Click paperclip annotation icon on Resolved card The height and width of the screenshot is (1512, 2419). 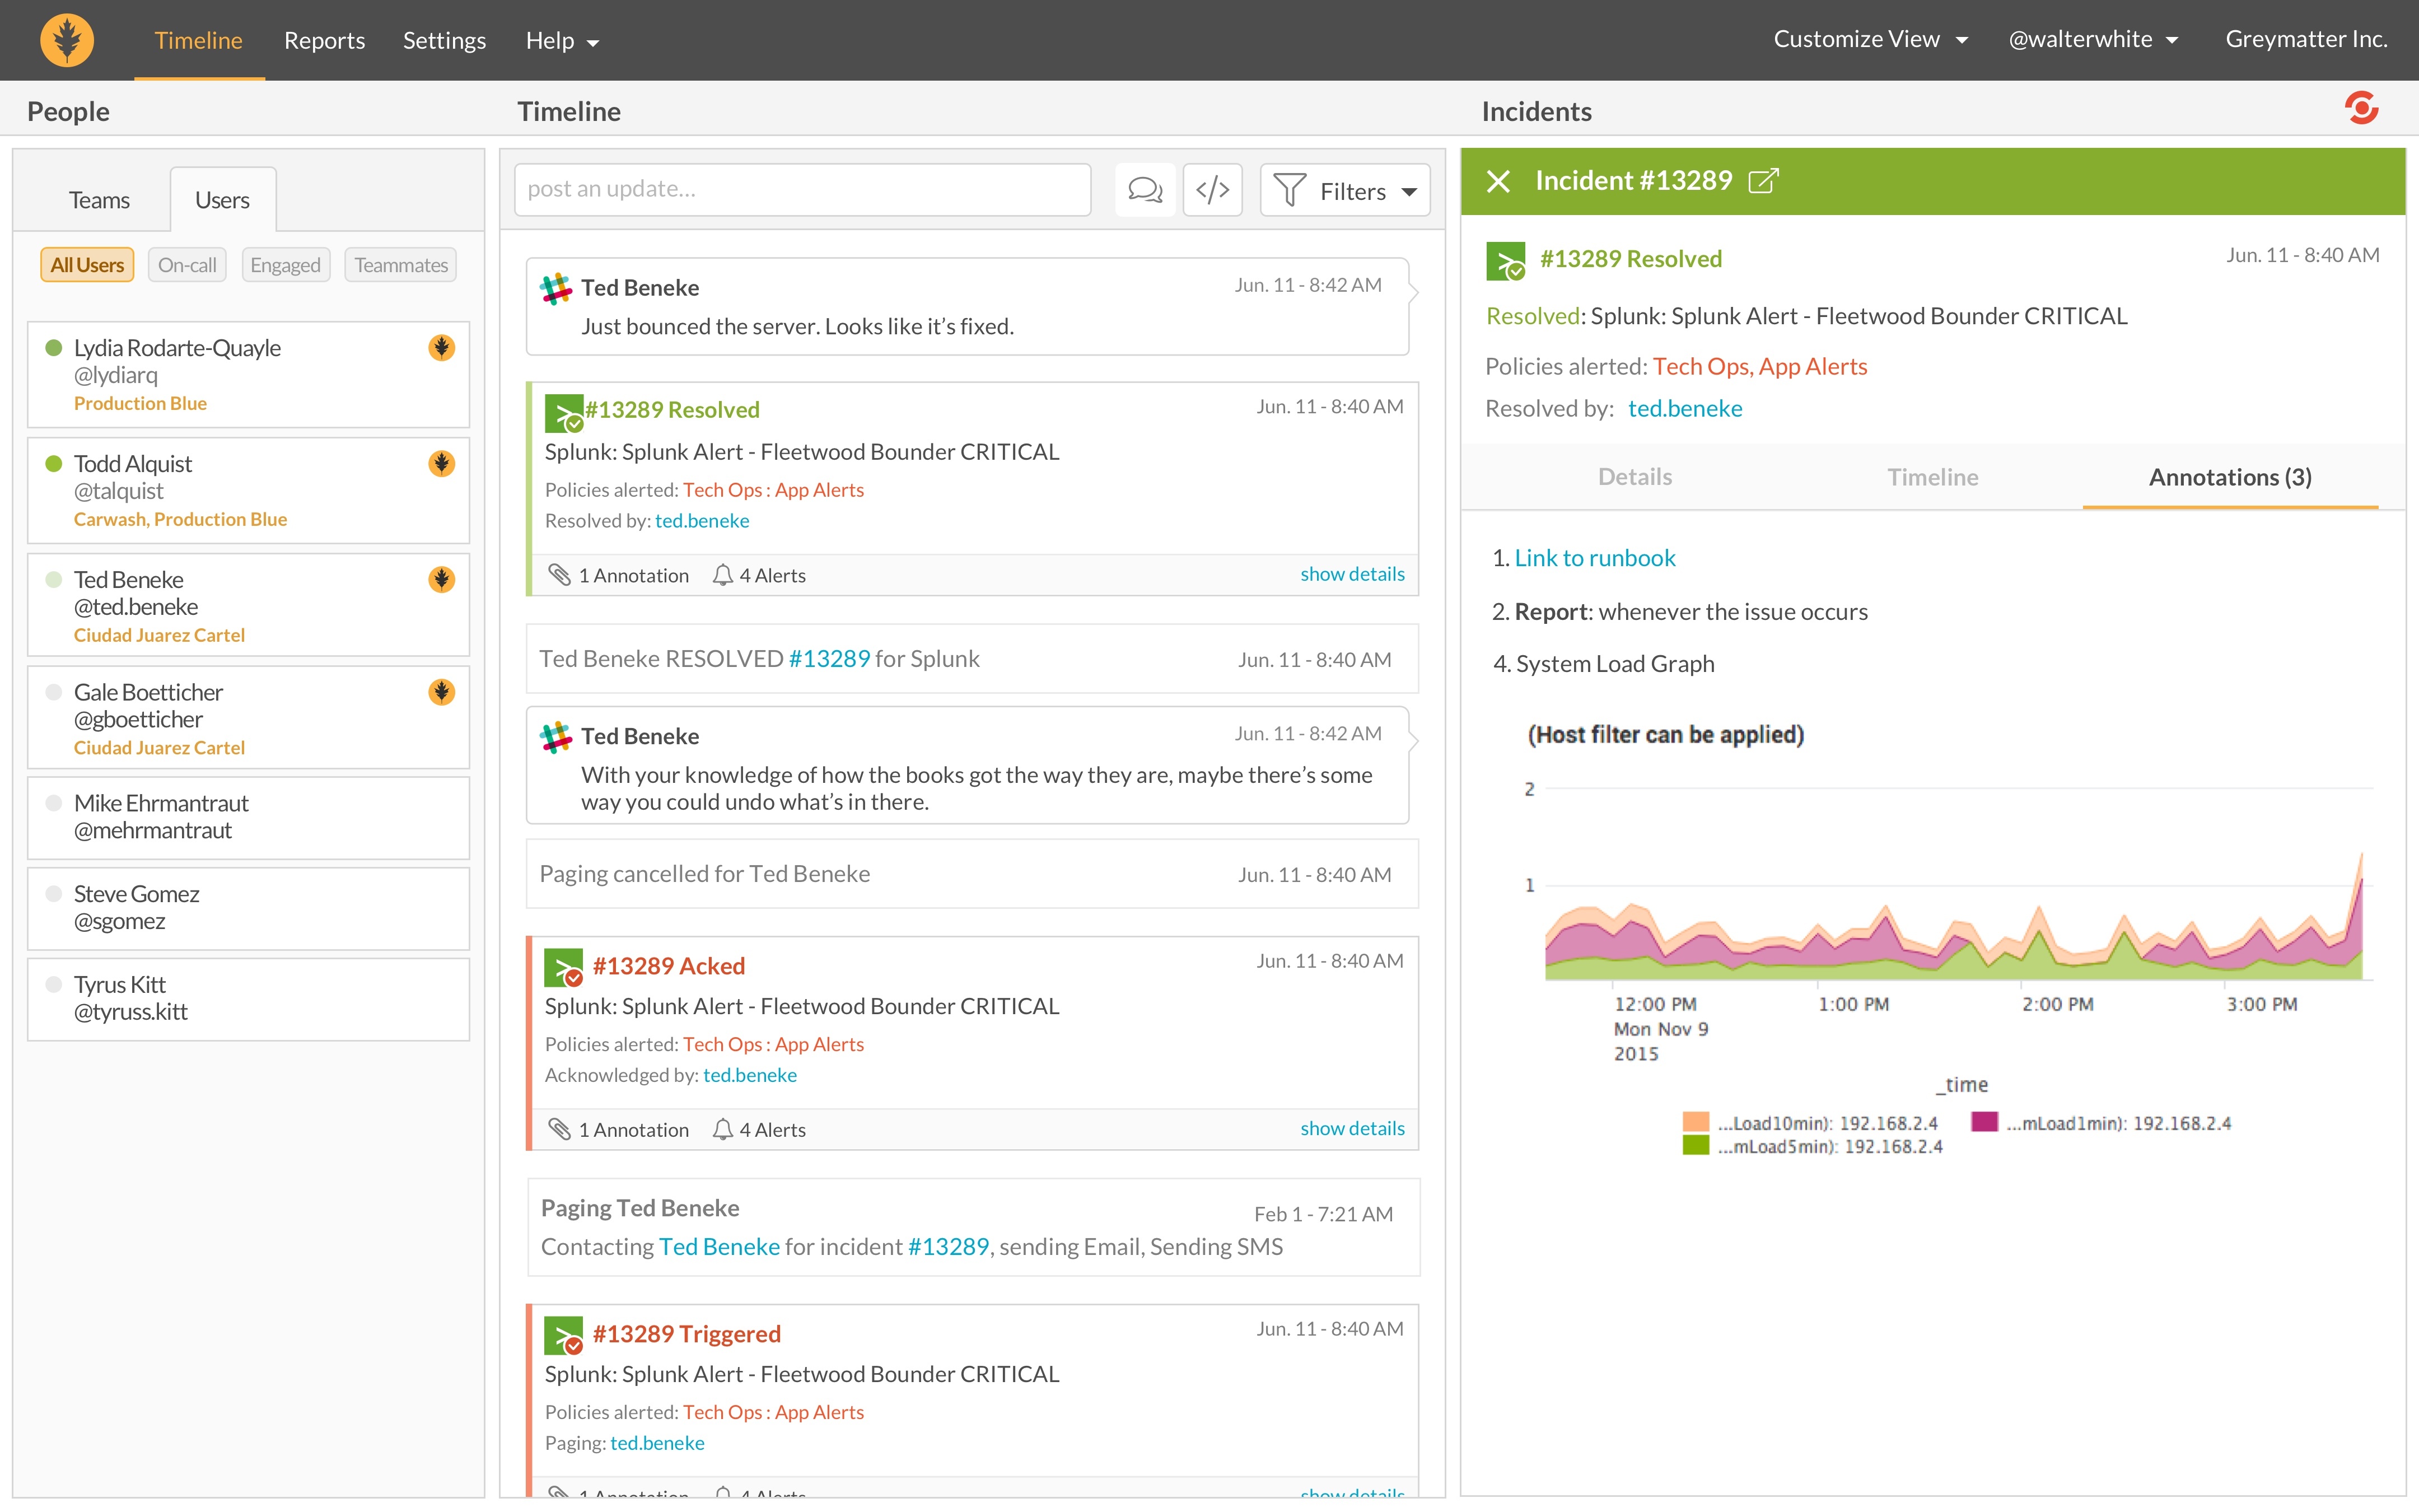tap(560, 575)
